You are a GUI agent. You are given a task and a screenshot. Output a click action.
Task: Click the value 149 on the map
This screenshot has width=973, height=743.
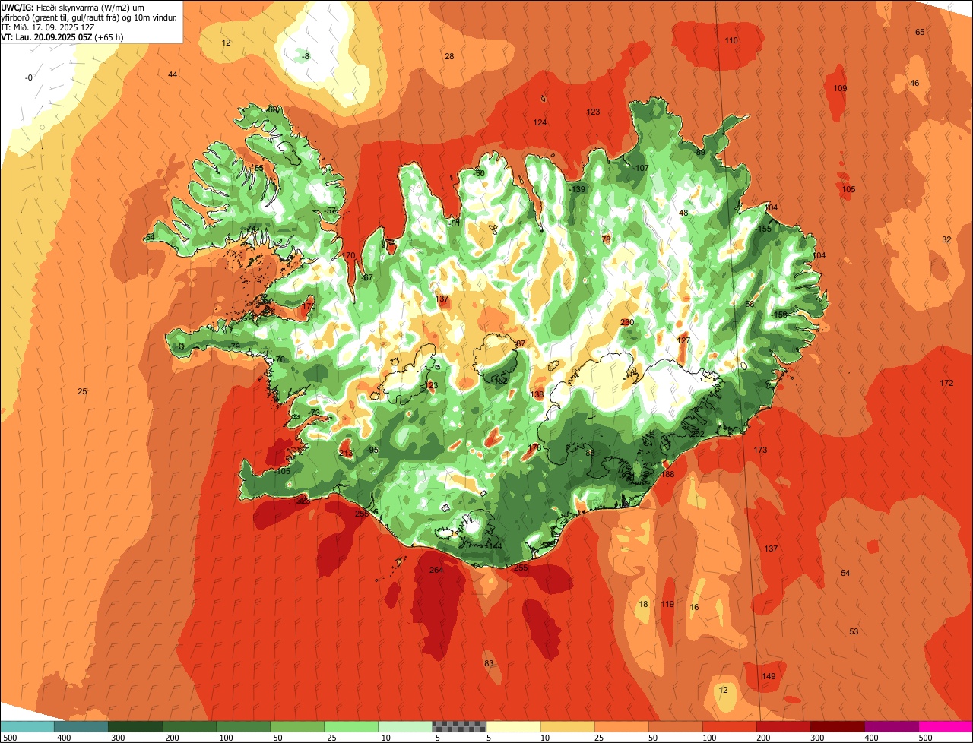pyautogui.click(x=769, y=676)
